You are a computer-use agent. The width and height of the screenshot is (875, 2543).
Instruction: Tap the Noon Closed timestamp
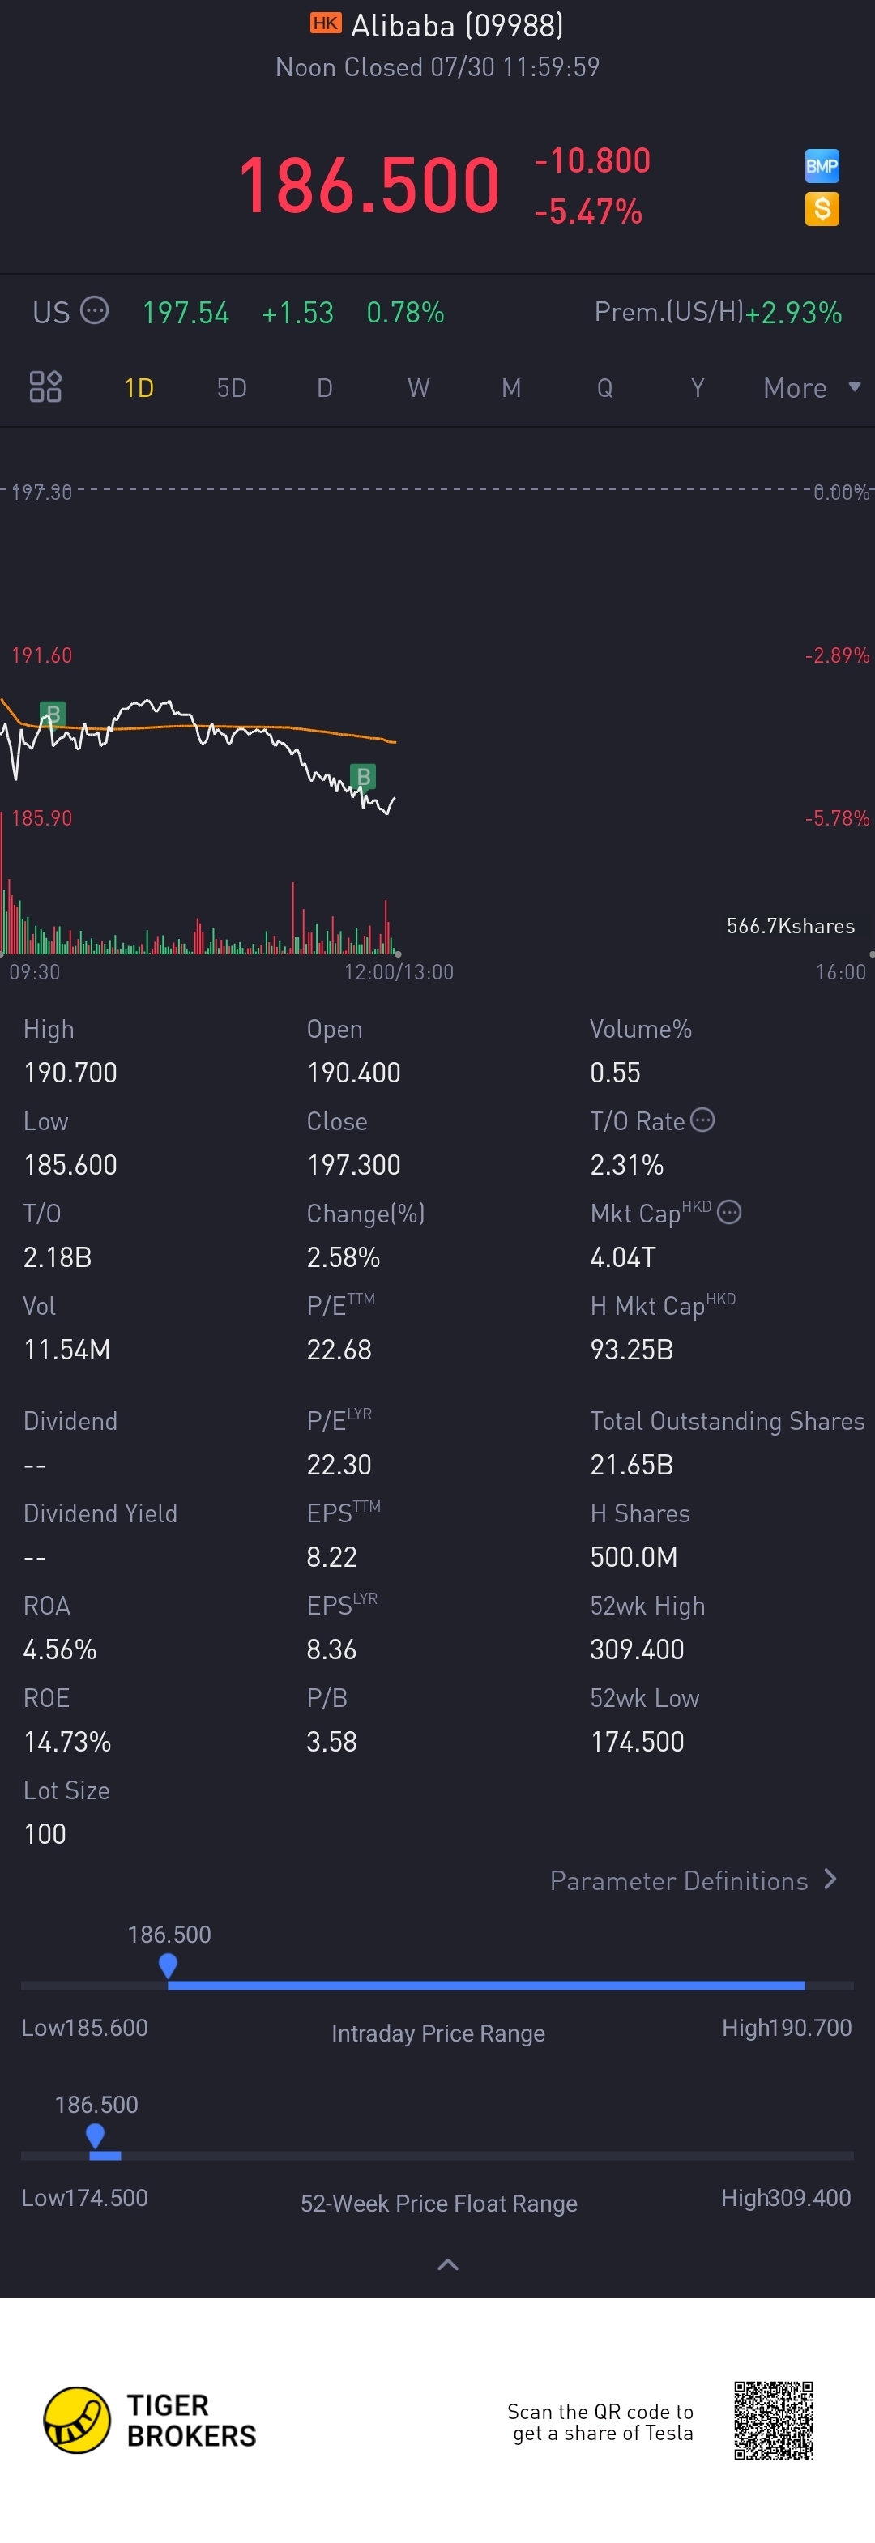point(437,67)
